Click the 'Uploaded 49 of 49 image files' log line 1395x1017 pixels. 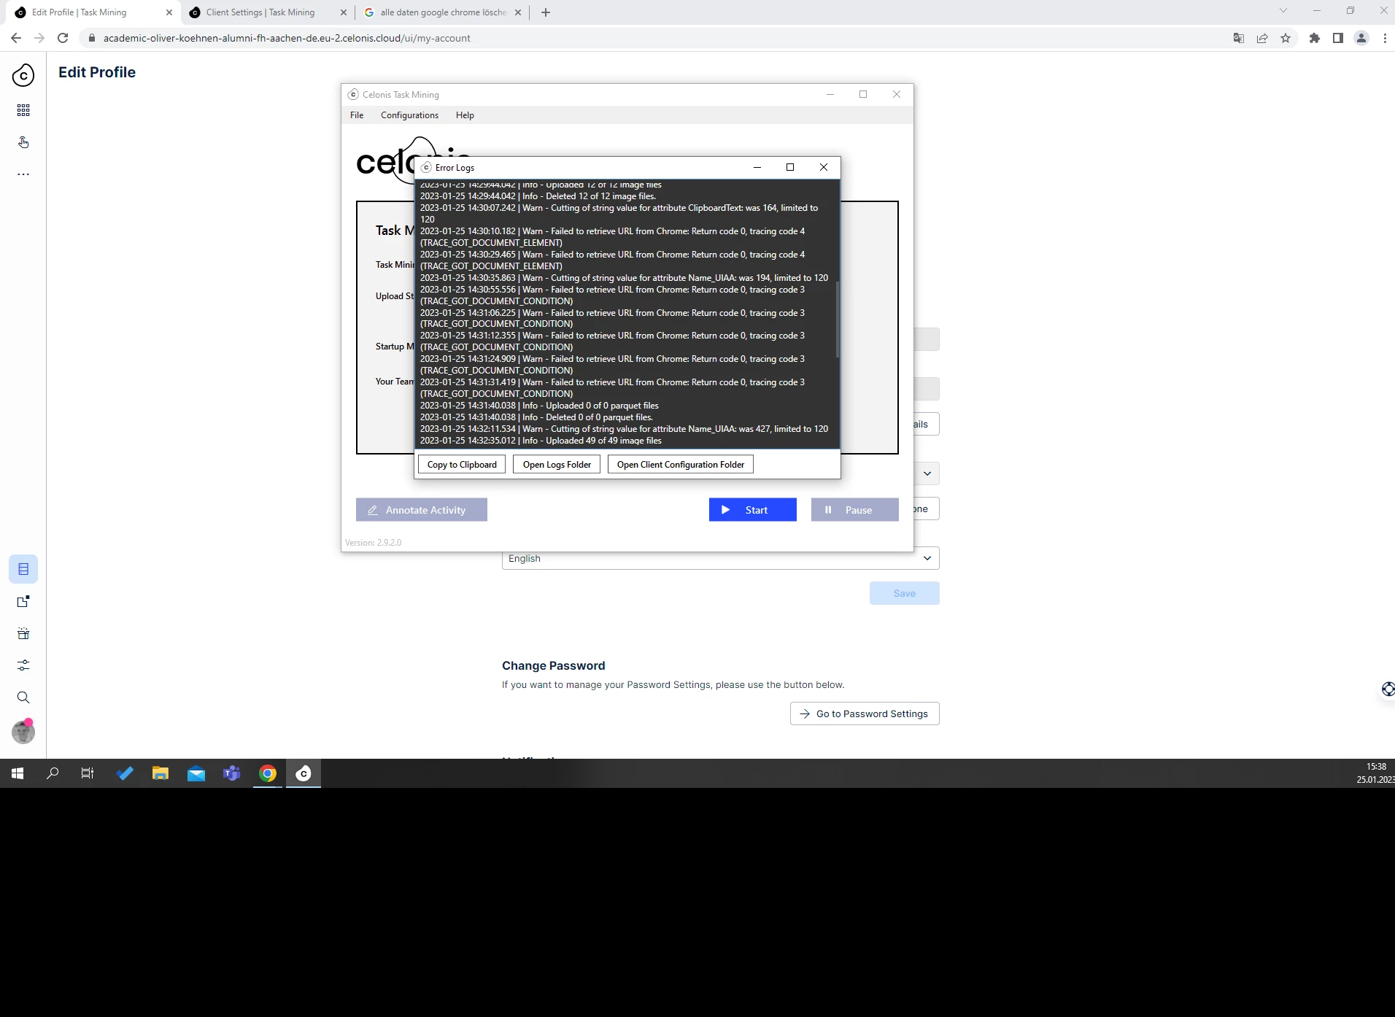click(x=541, y=441)
